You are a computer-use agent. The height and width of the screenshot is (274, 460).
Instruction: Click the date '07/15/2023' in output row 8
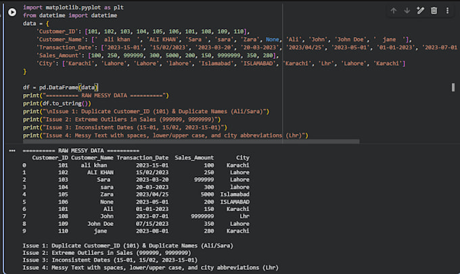[x=152, y=223]
